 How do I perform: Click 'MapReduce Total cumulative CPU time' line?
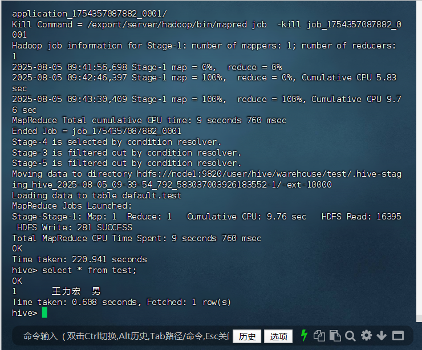pyautogui.click(x=149, y=120)
